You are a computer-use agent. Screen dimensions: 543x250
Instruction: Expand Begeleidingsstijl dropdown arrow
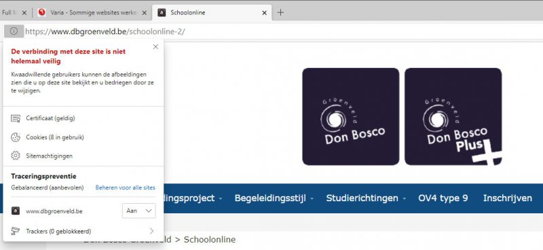pyautogui.click(x=312, y=199)
